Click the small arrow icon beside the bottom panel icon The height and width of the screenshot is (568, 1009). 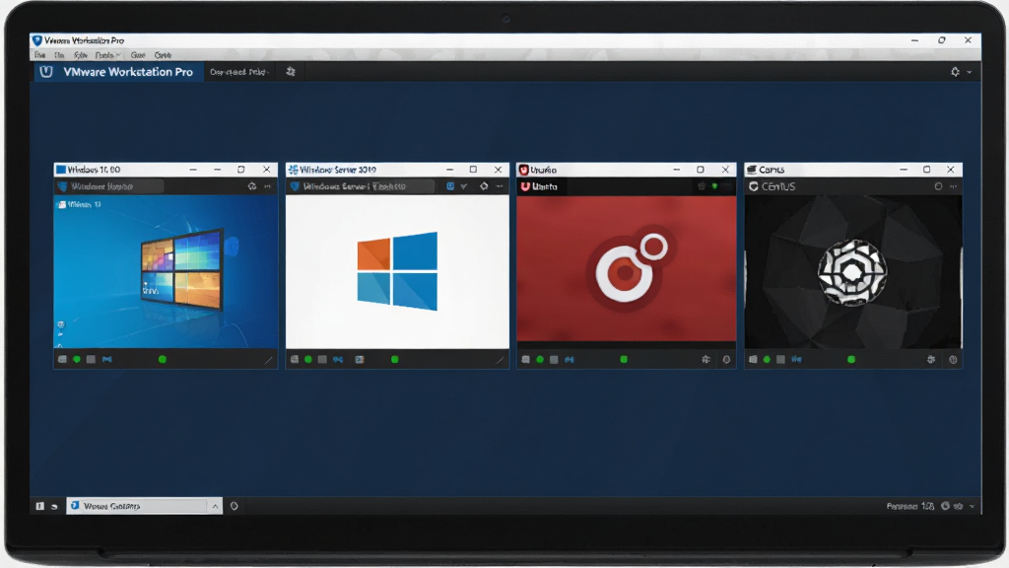pyautogui.click(x=55, y=507)
